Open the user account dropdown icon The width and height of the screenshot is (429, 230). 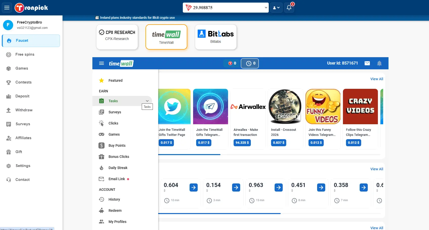[276, 8]
